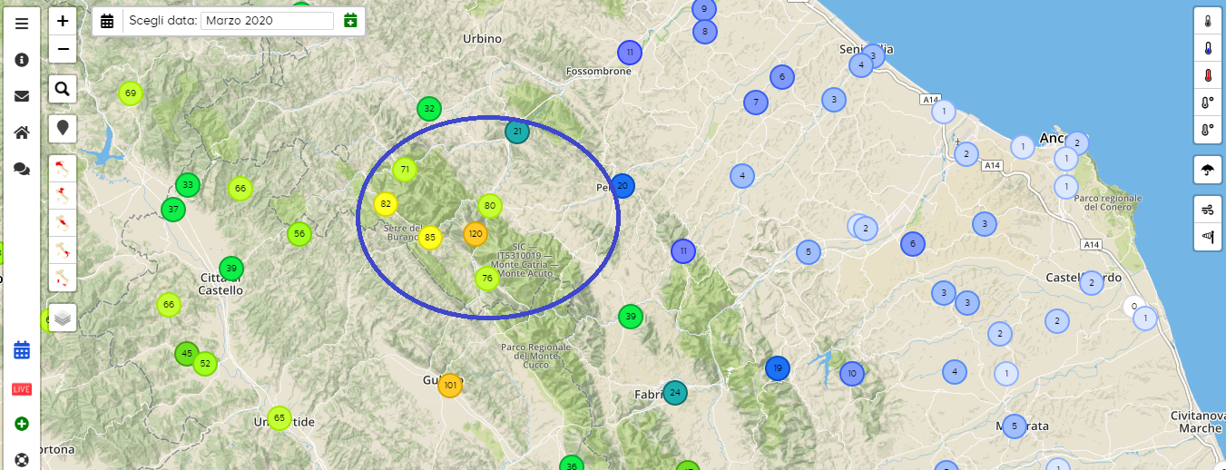
Task: Click the green plus circle icon
Action: pyautogui.click(x=22, y=424)
